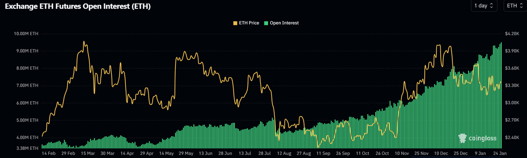The height and width of the screenshot is (158, 527).
Task: Click the 6.00M ETH axis label
Action: point(27,103)
